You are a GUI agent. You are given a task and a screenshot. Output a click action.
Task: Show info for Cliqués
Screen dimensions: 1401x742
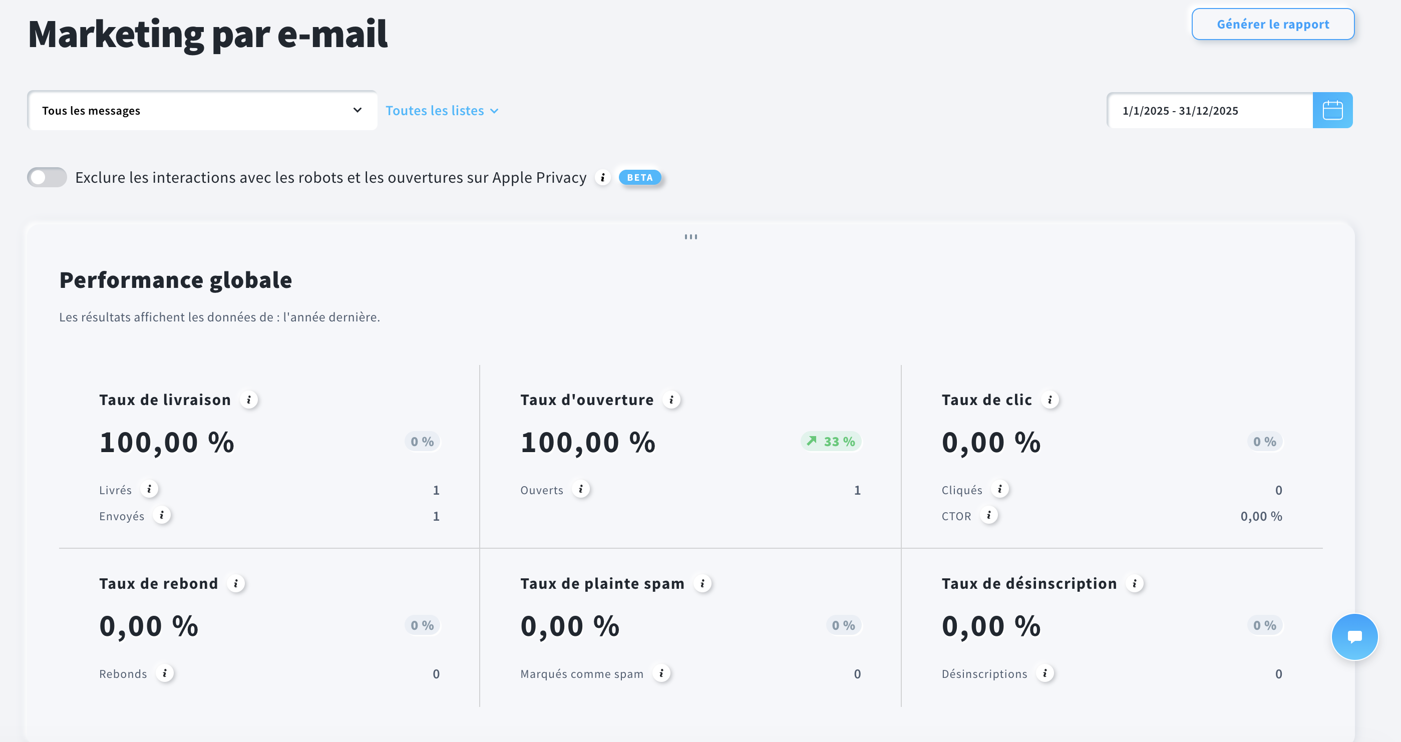999,489
